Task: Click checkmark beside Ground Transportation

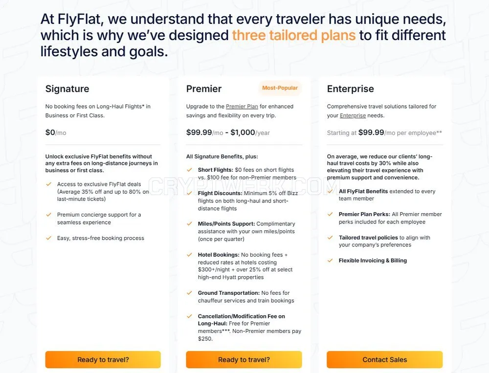Action: (x=189, y=293)
